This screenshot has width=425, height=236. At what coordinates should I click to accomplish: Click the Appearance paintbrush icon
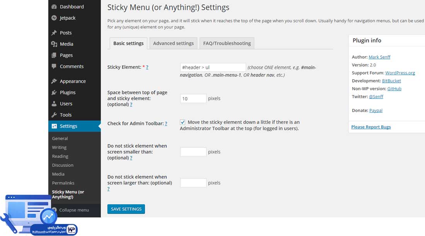tap(54, 81)
